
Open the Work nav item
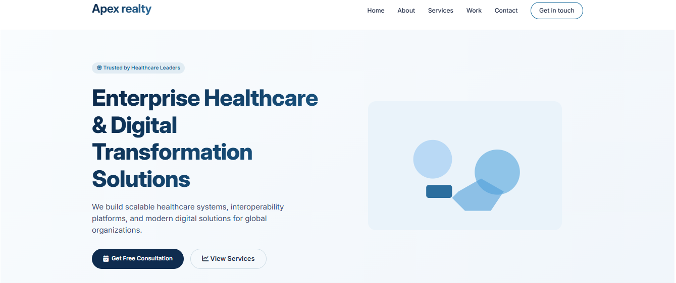[474, 11]
